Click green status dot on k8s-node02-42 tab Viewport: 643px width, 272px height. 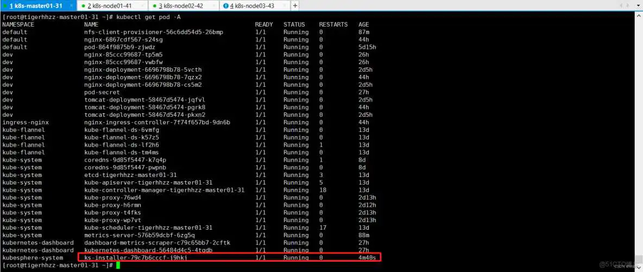(154, 6)
